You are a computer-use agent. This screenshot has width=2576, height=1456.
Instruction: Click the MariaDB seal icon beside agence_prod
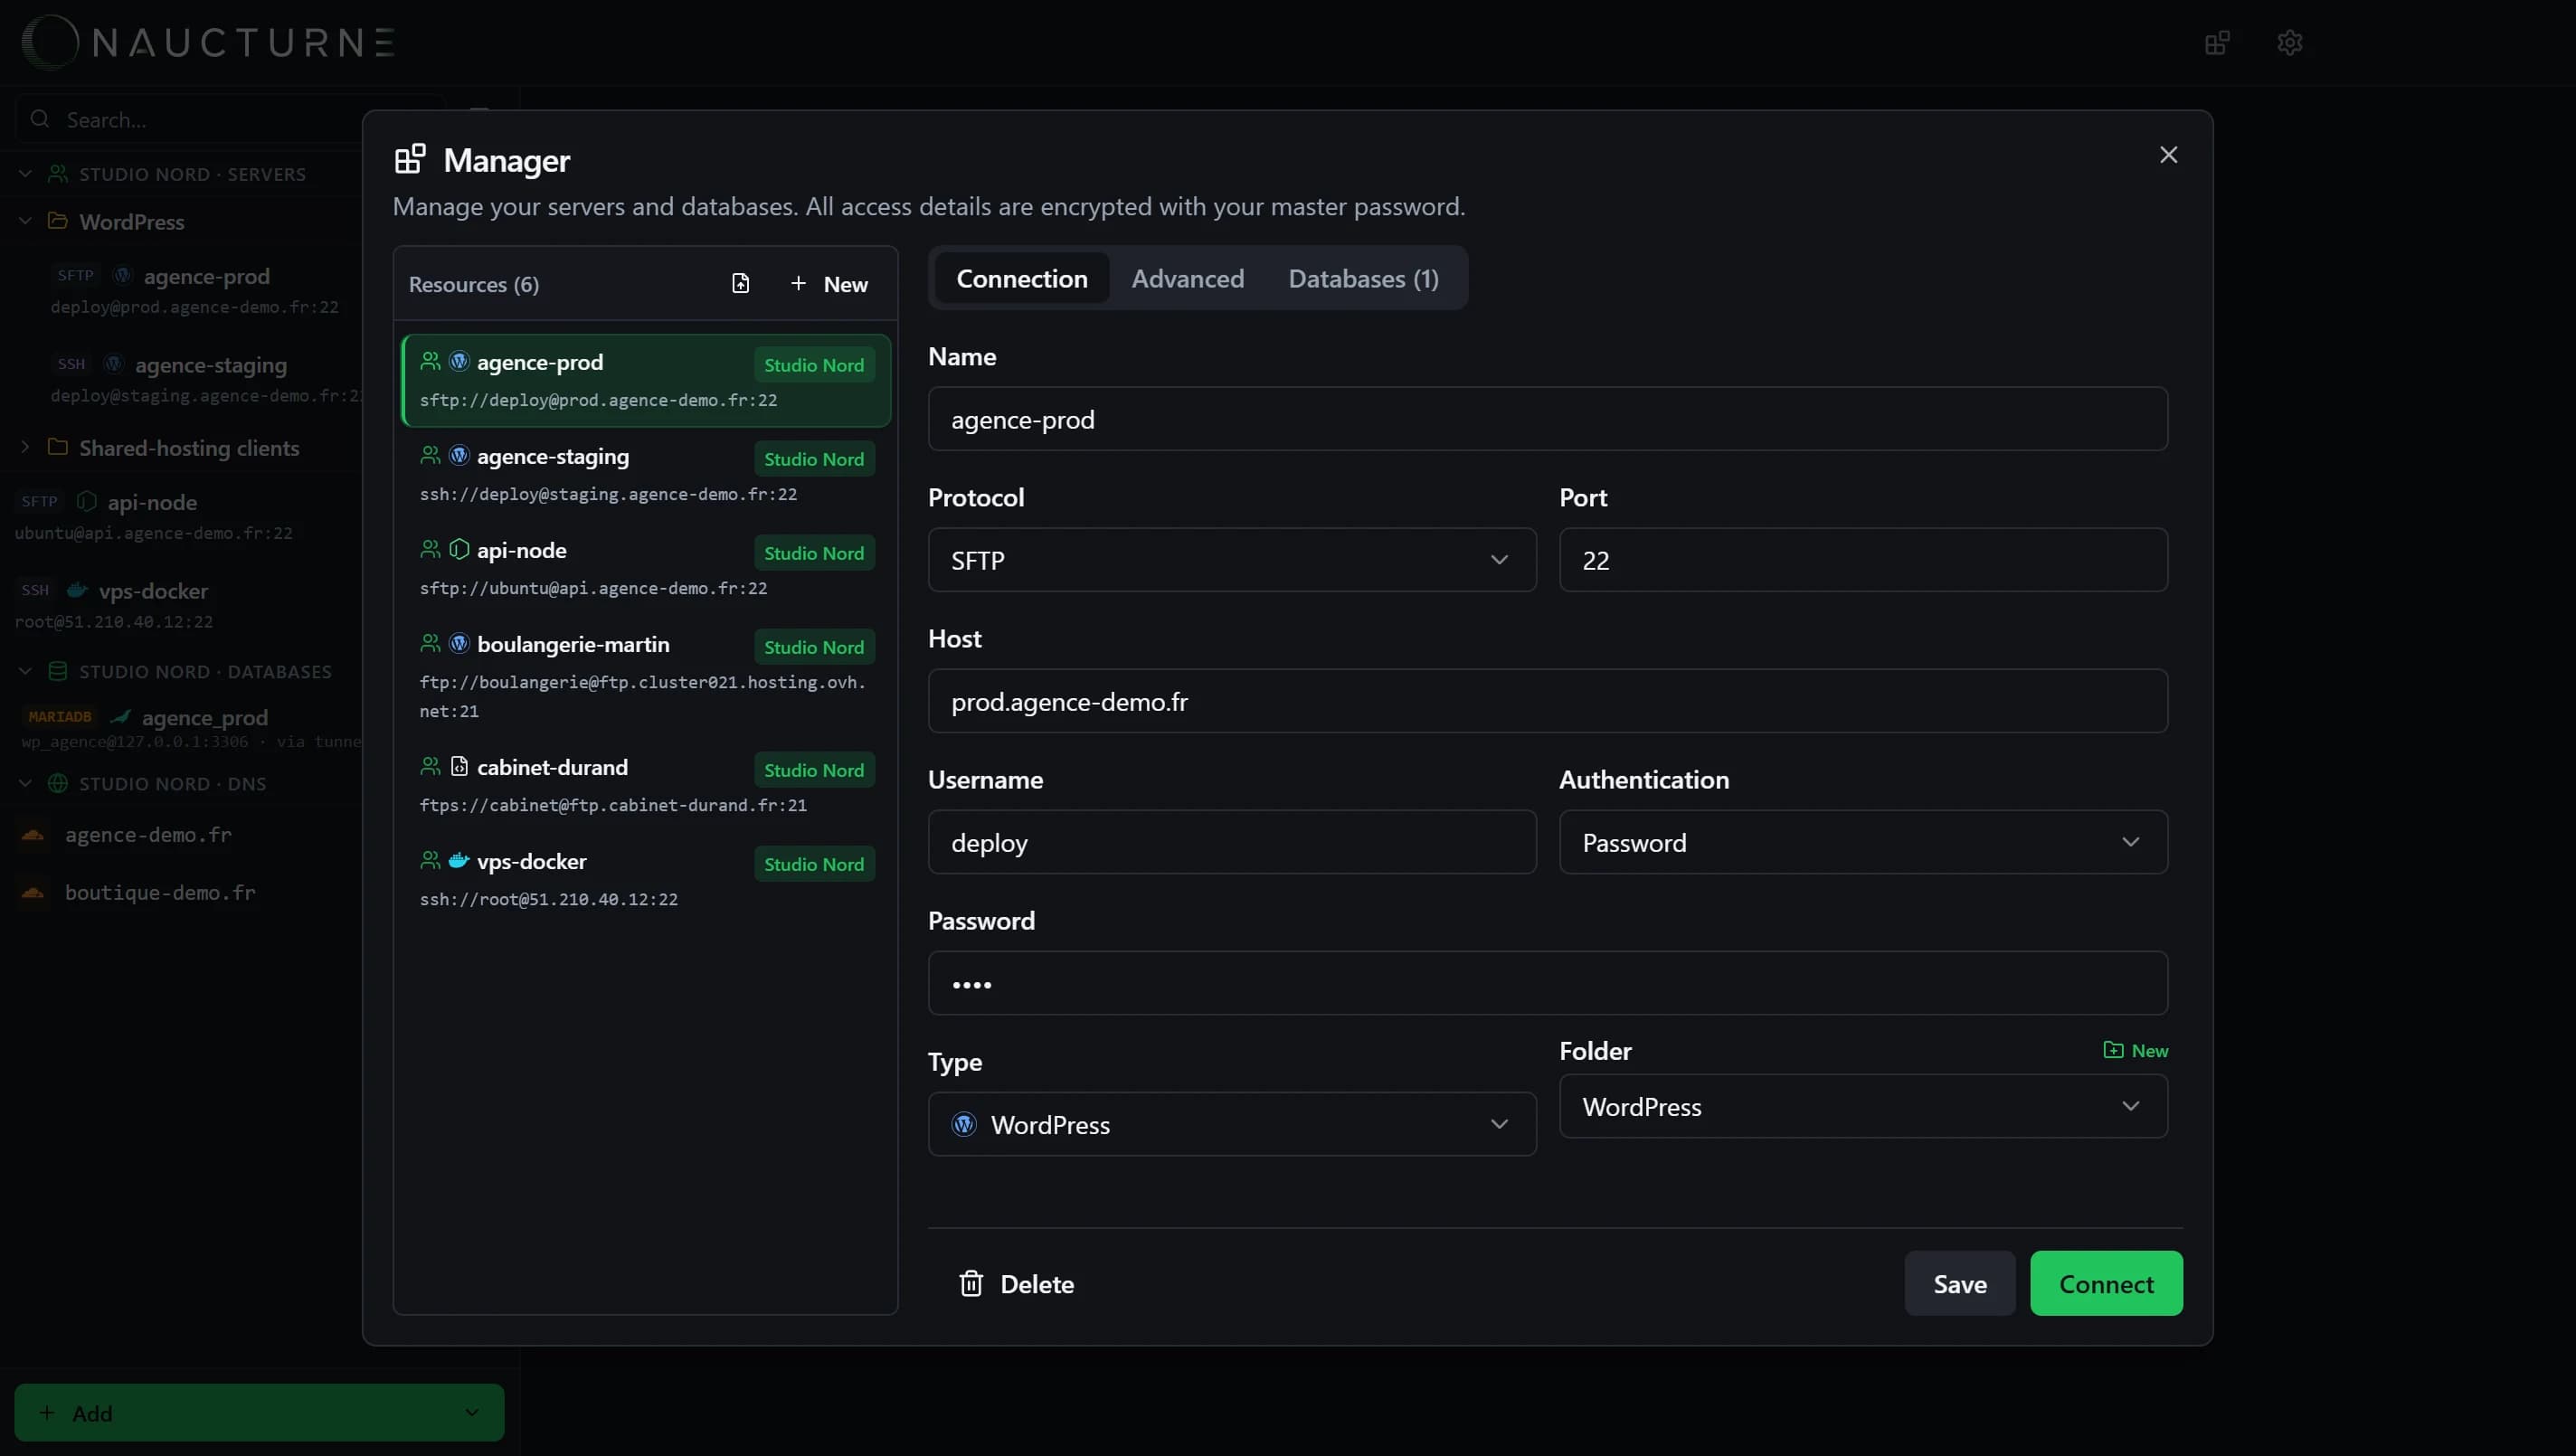click(x=121, y=717)
